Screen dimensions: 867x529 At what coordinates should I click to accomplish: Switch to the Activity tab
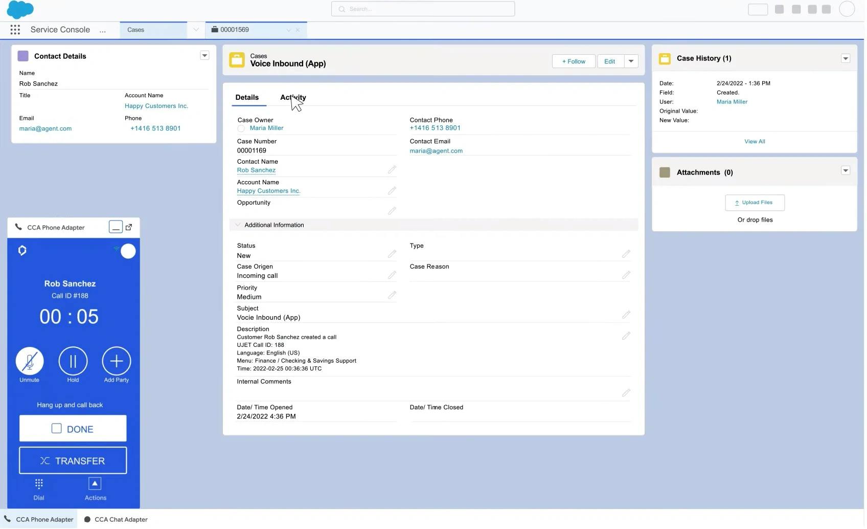tap(292, 97)
